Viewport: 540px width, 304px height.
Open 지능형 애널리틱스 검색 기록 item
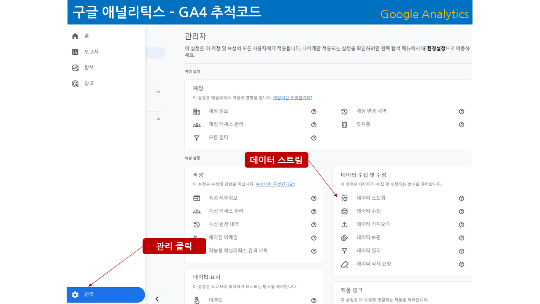[238, 250]
